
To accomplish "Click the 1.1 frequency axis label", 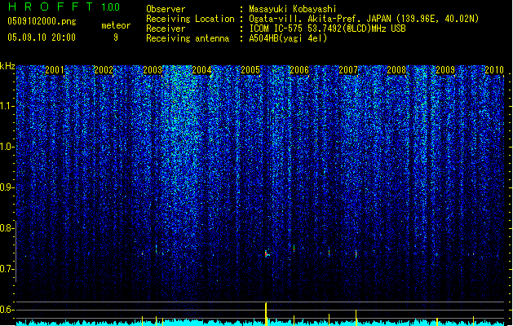I will point(7,106).
